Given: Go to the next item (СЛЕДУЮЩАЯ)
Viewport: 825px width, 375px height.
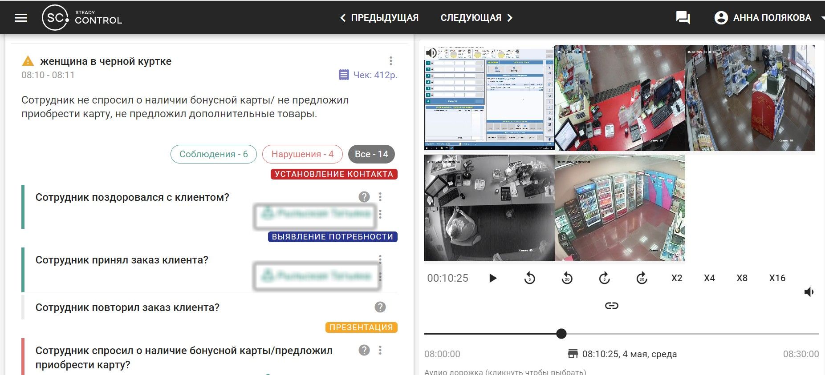Looking at the screenshot, I should coord(477,18).
